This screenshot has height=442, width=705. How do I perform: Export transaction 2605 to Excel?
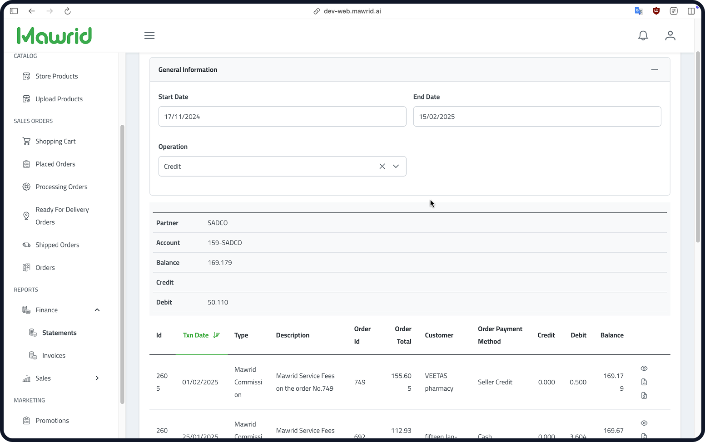644,396
